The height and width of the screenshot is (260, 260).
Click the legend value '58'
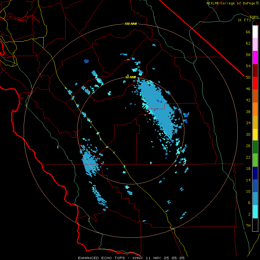(248, 55)
